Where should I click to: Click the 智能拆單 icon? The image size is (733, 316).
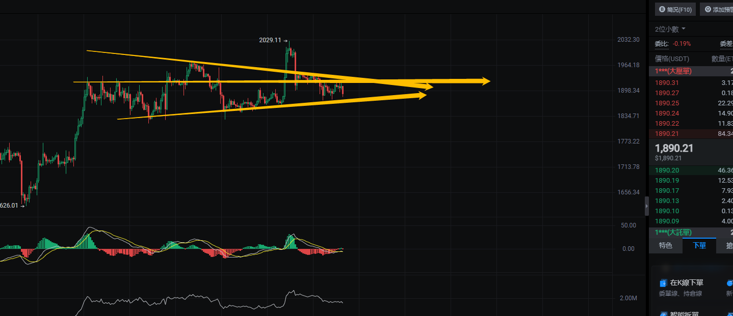click(663, 314)
